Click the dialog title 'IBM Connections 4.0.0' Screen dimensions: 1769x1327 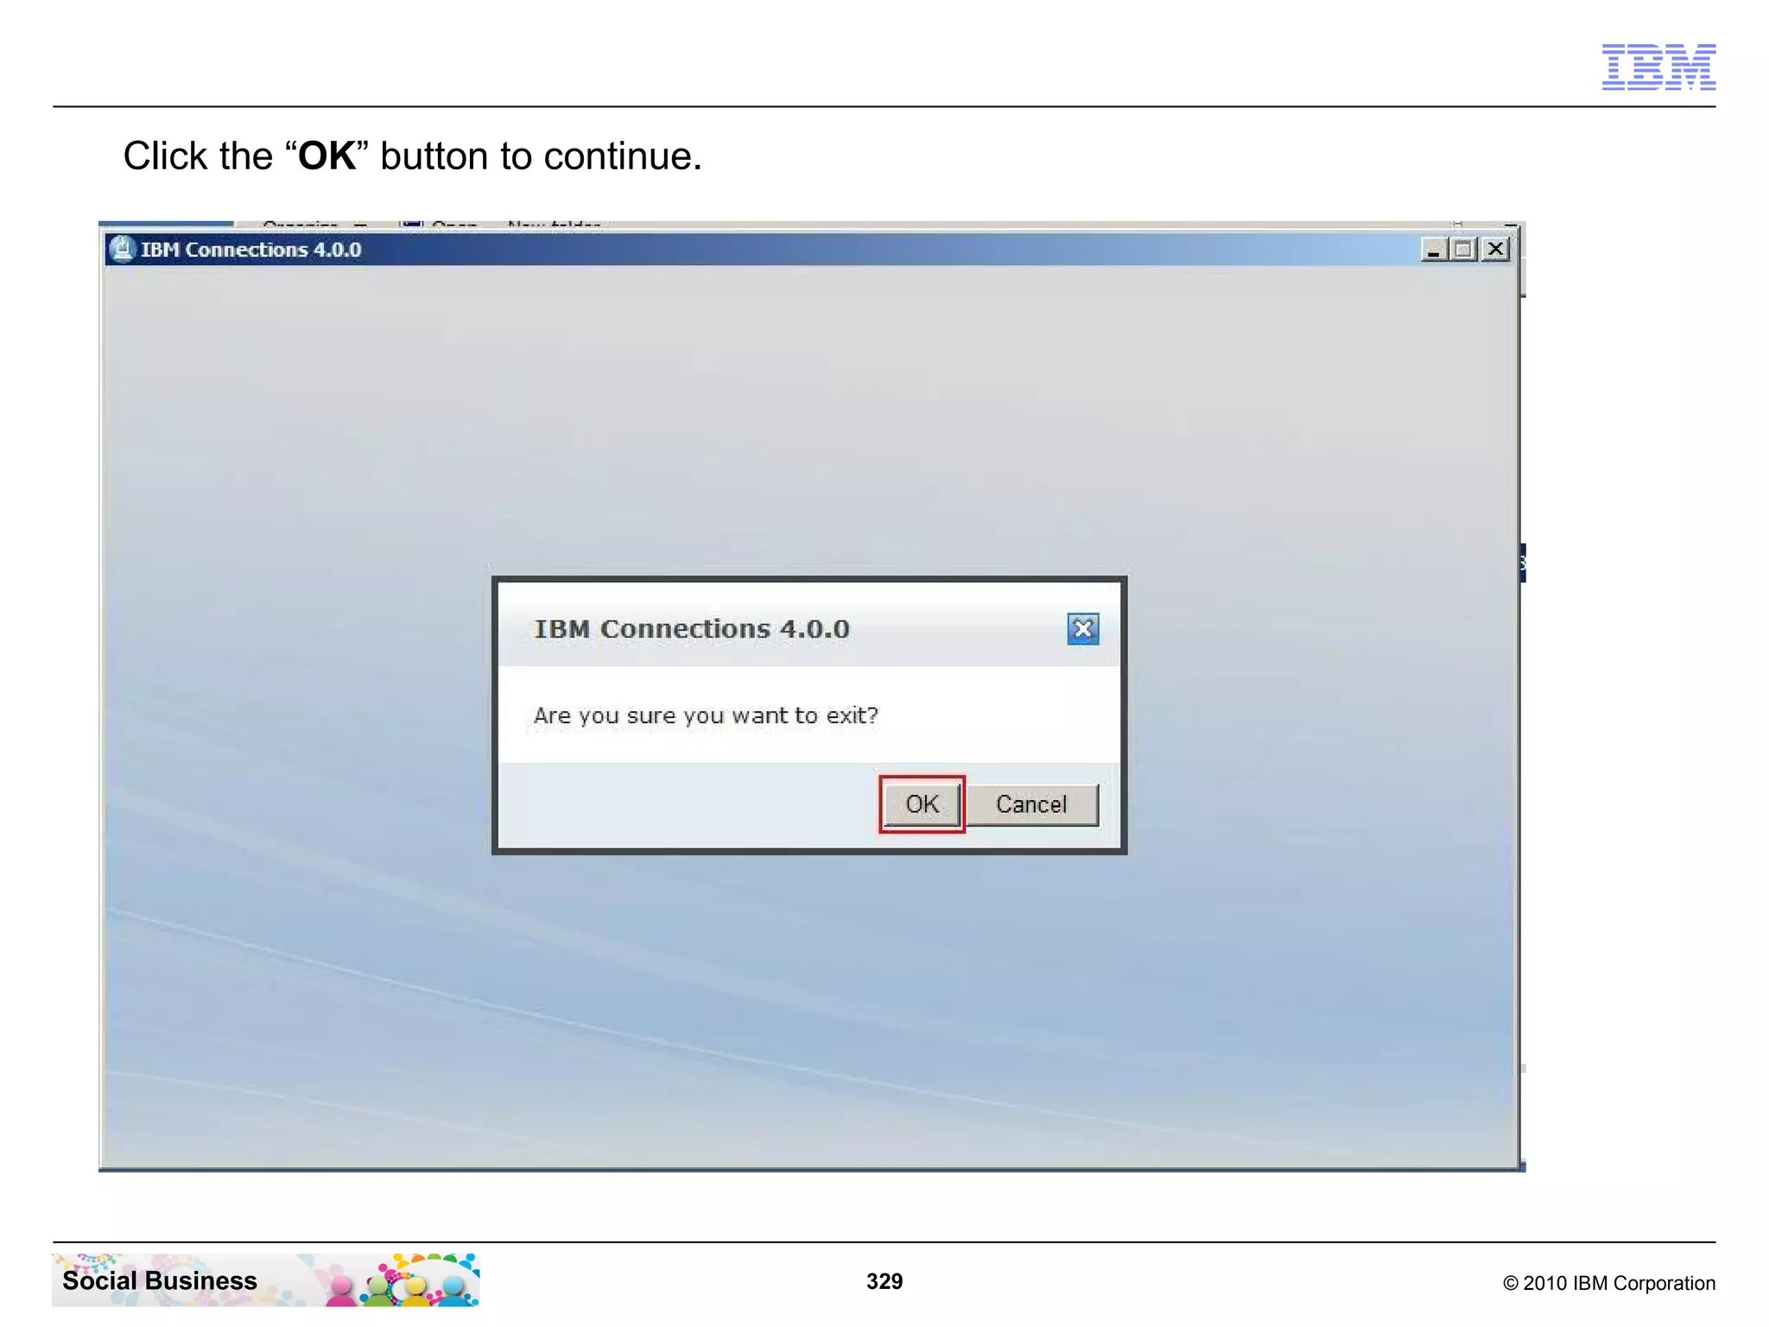click(x=692, y=629)
